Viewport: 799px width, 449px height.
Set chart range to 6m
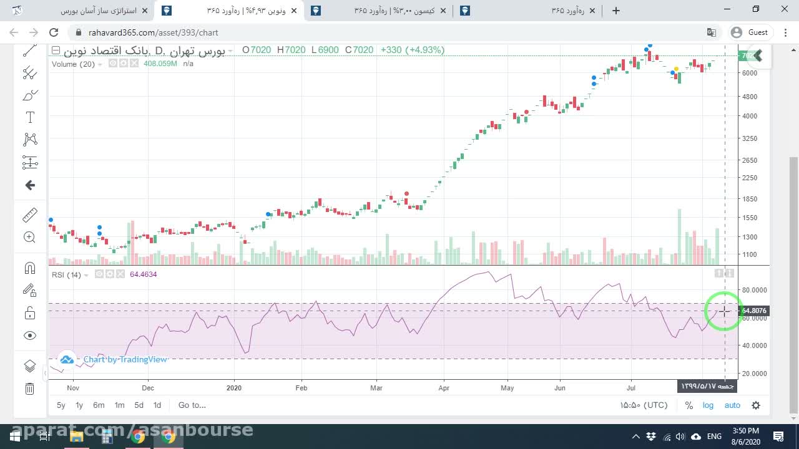(x=99, y=405)
